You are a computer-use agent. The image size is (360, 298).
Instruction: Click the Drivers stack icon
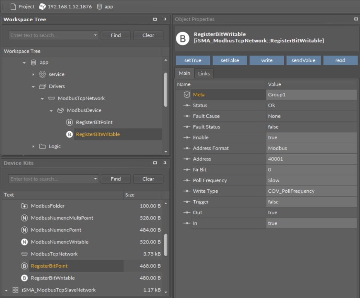42,86
